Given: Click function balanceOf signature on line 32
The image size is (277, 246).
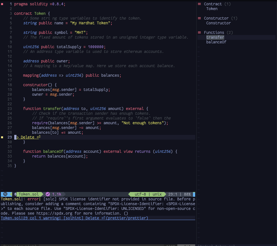Looking at the screenshot, I should [100, 152].
